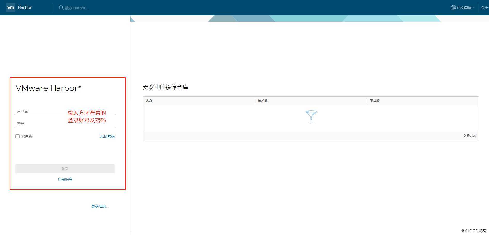The width and height of the screenshot is (489, 235).
Task: Click the Harbor title in header
Action: tap(25, 8)
